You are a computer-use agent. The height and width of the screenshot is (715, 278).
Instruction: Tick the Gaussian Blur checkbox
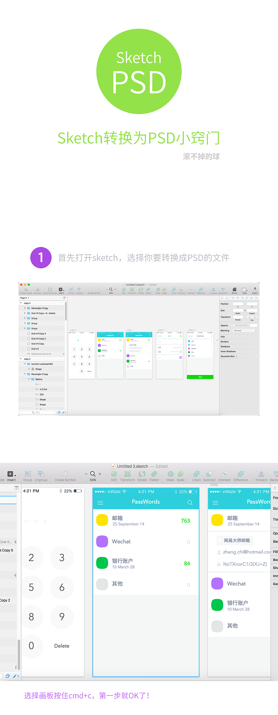point(256,356)
